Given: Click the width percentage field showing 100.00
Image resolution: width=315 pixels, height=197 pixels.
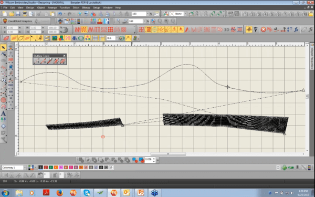Looking at the screenshot, I should [x=53, y=27].
